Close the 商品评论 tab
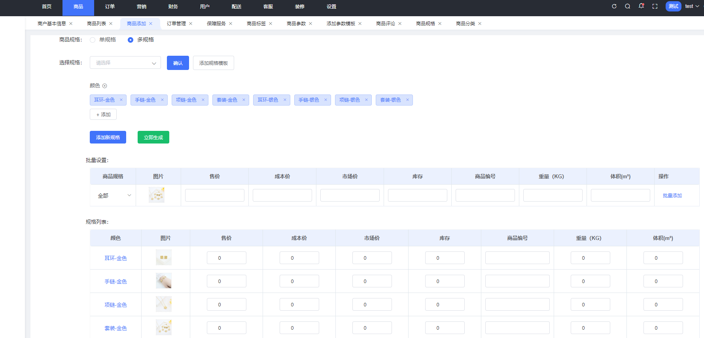 pos(400,24)
